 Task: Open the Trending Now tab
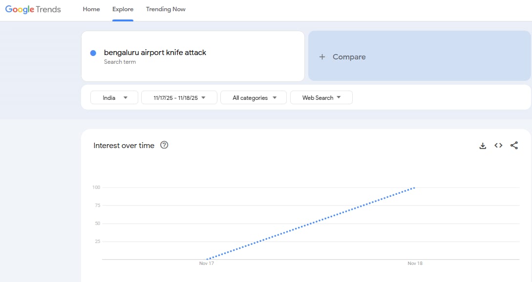(x=166, y=9)
